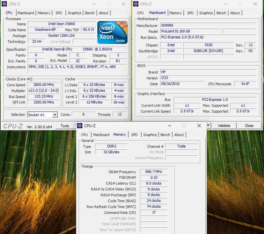The image size is (264, 234).
Task: Click the FSB:DRAM value 2:10
Action: (x=154, y=177)
